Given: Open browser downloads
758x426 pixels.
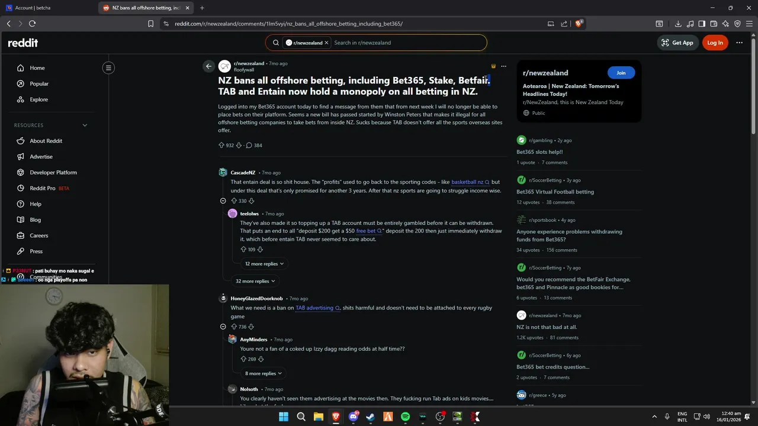Looking at the screenshot, I should pyautogui.click(x=678, y=24).
